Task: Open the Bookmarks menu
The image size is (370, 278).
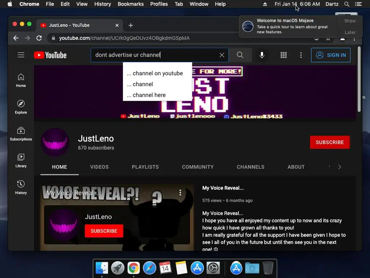Action: pyautogui.click(x=131, y=4)
